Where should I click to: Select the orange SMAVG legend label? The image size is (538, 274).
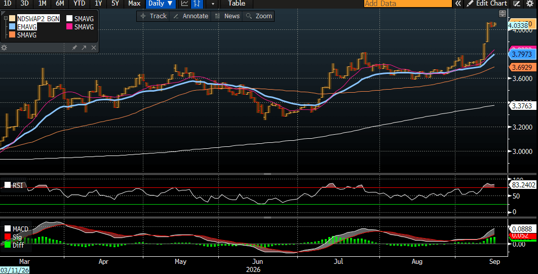click(27, 35)
